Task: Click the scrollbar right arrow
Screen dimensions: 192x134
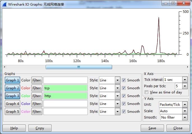Action: (x=188, y=67)
